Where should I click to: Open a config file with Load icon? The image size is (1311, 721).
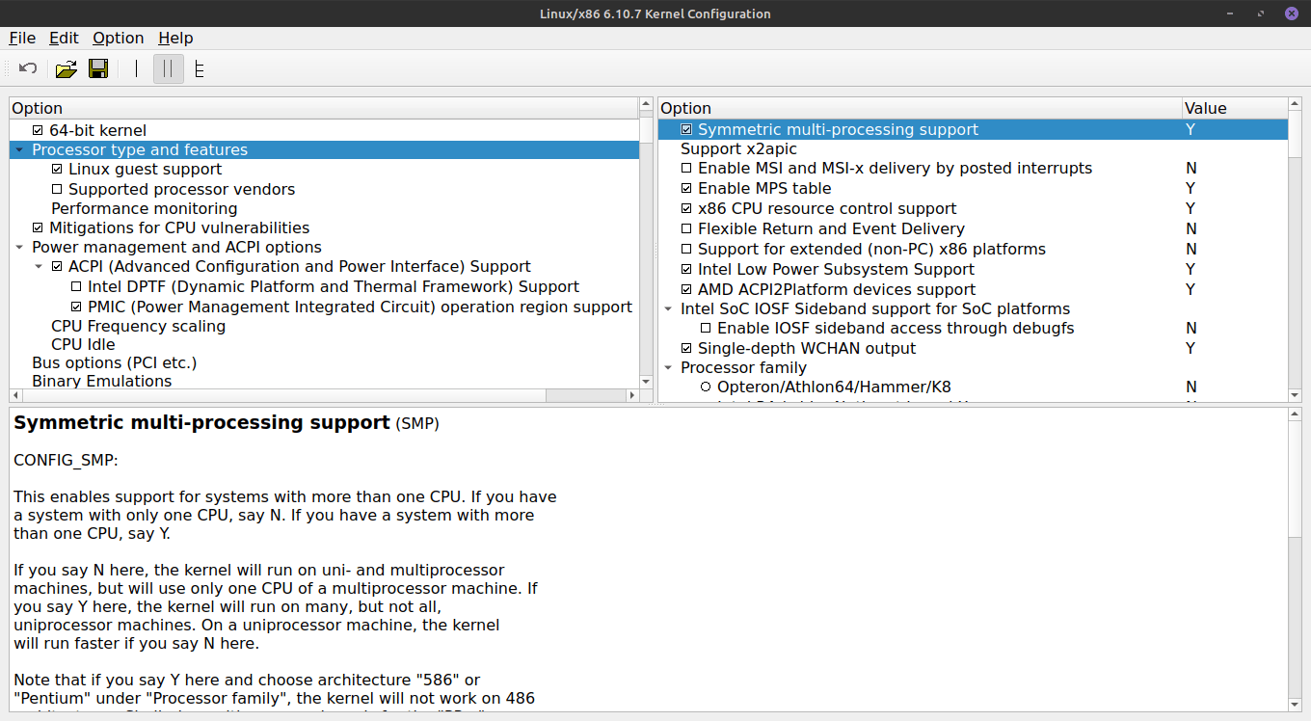pyautogui.click(x=66, y=68)
